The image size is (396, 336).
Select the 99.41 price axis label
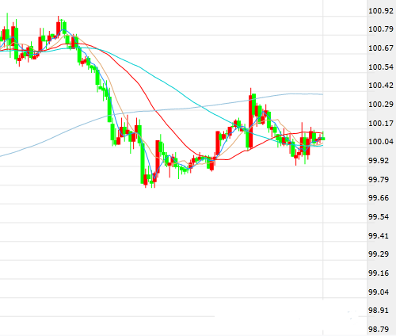click(379, 235)
